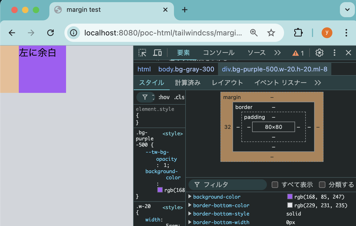Click the site information icon in address bar

pos(73,33)
